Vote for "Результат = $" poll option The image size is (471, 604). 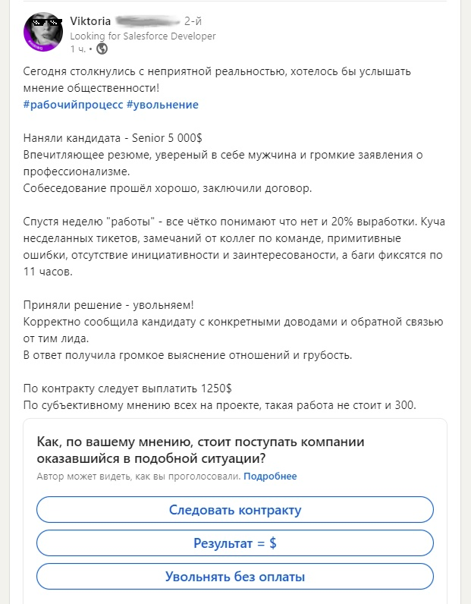(235, 543)
